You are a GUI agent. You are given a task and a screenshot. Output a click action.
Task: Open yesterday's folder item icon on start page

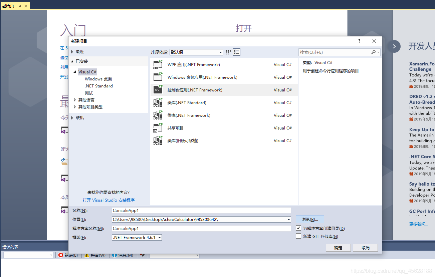(64, 162)
